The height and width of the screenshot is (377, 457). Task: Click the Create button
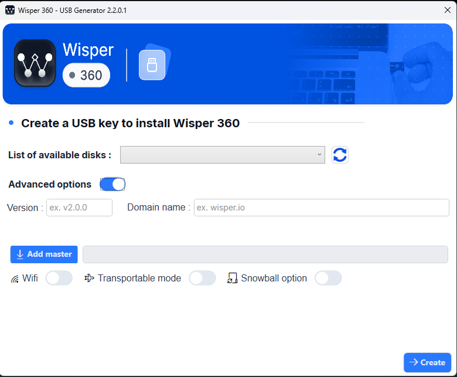[x=427, y=362]
